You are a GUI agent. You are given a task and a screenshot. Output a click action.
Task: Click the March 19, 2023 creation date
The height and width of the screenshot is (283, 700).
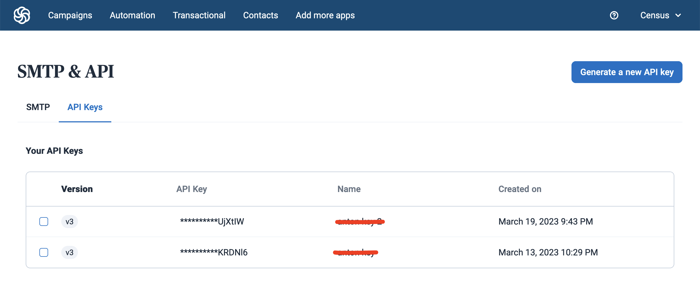coord(546,222)
